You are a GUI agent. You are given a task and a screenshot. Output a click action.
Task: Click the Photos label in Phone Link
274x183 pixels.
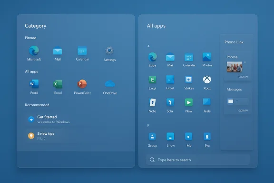232,57
